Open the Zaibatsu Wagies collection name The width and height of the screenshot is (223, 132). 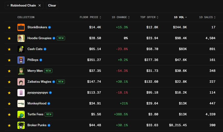[39, 82]
